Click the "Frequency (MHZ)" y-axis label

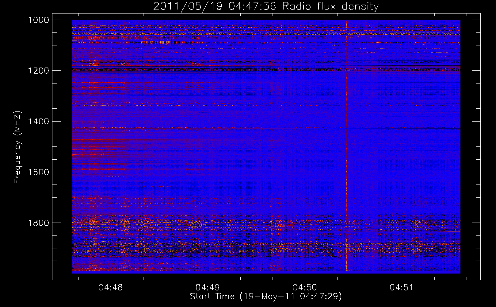click(x=18, y=147)
